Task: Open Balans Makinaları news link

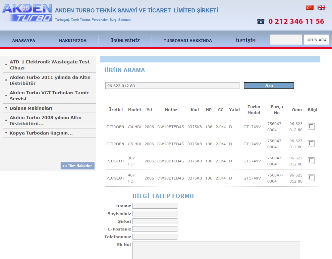Action: pyautogui.click(x=31, y=108)
